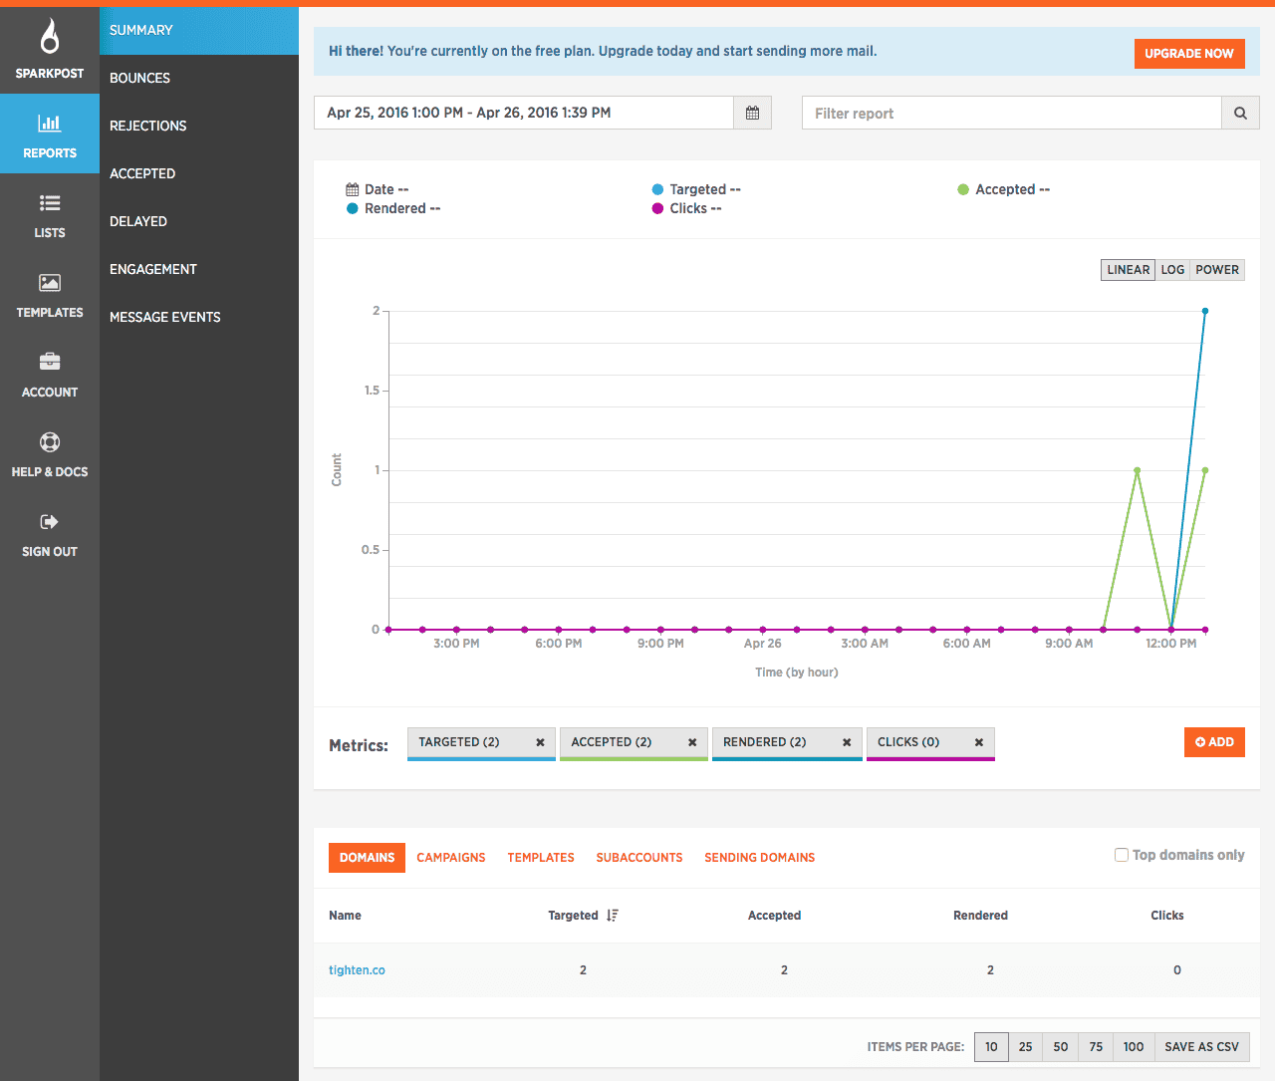
Task: Open Help & Docs lifebuoy icon
Action: tap(50, 441)
